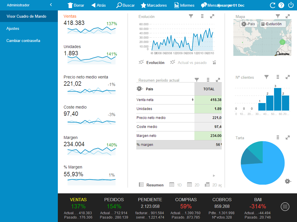
Task: Click the refresh icon in top bar
Action: (272, 5)
